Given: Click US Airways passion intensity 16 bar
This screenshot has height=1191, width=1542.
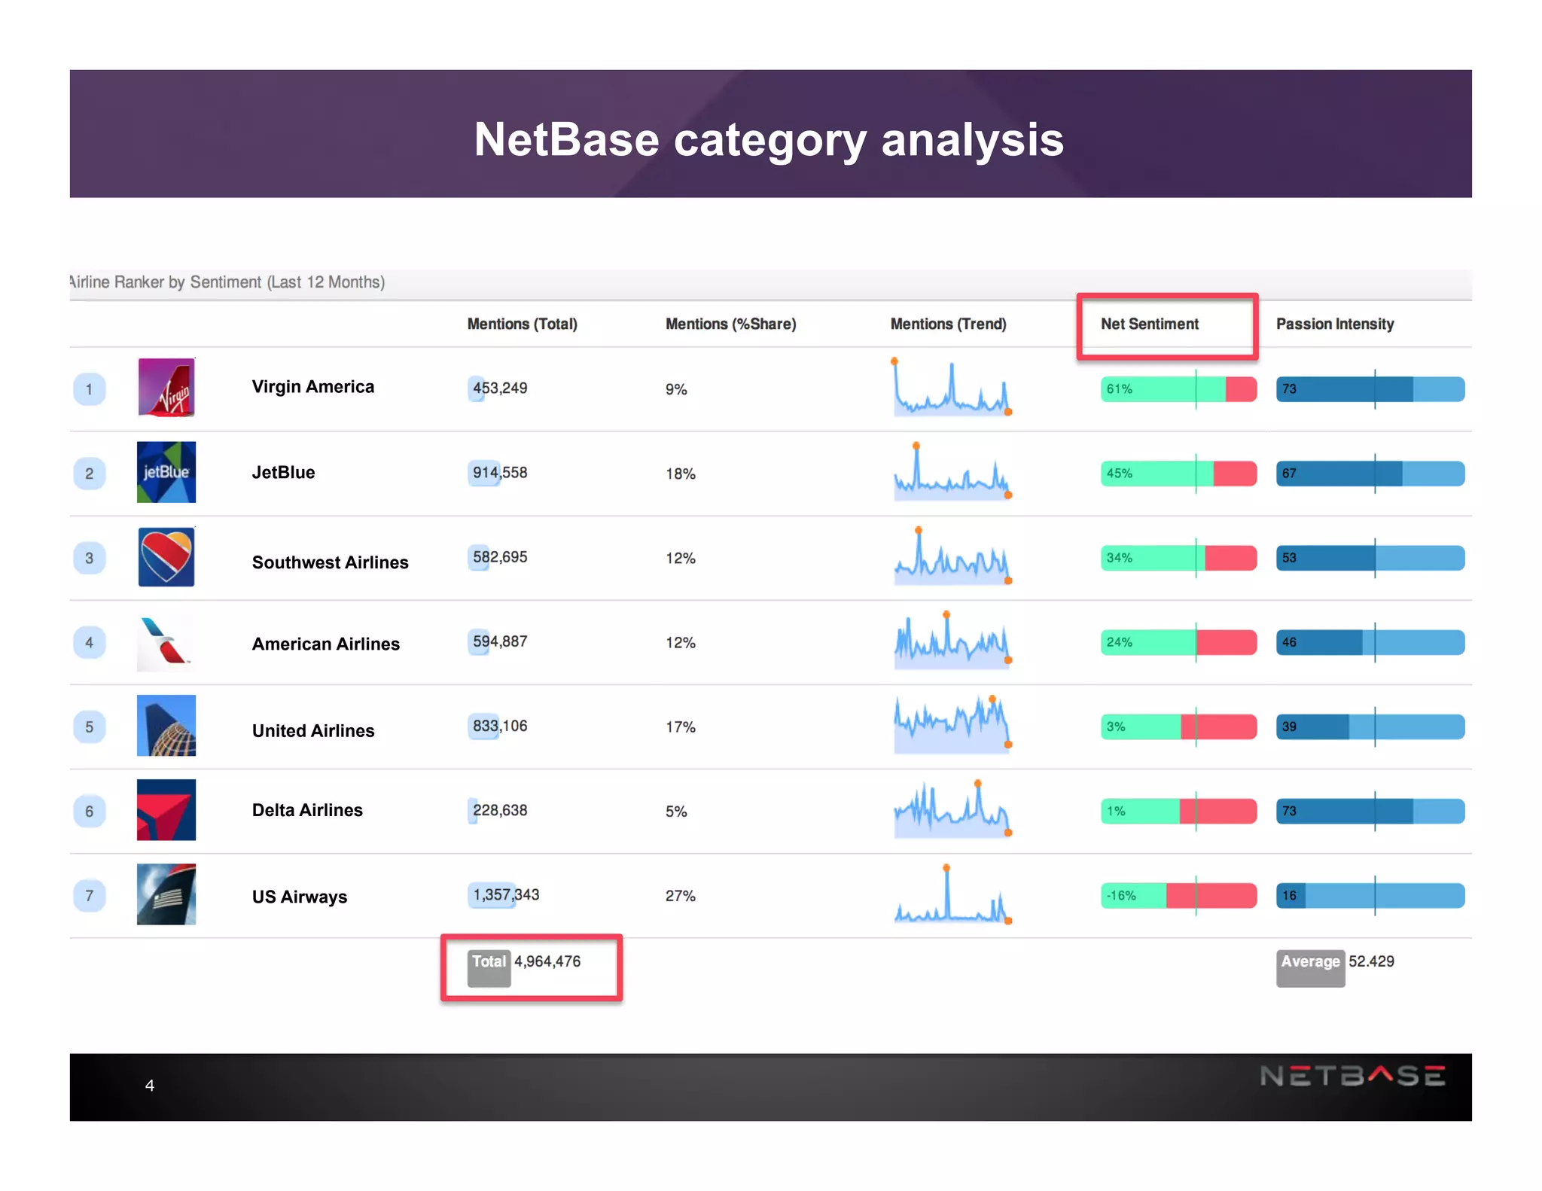Looking at the screenshot, I should pyautogui.click(x=1370, y=895).
